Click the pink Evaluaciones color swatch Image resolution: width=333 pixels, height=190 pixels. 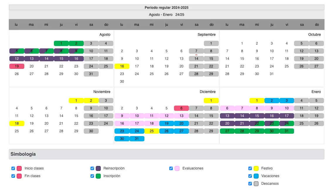[177, 169]
